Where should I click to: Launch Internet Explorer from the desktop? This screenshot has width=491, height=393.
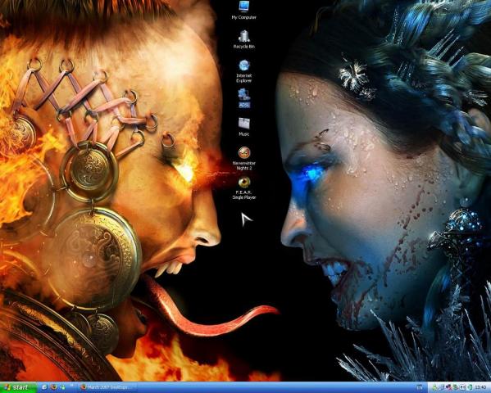[244, 71]
